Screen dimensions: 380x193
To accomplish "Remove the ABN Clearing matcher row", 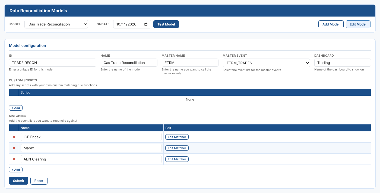I will 14,159.
